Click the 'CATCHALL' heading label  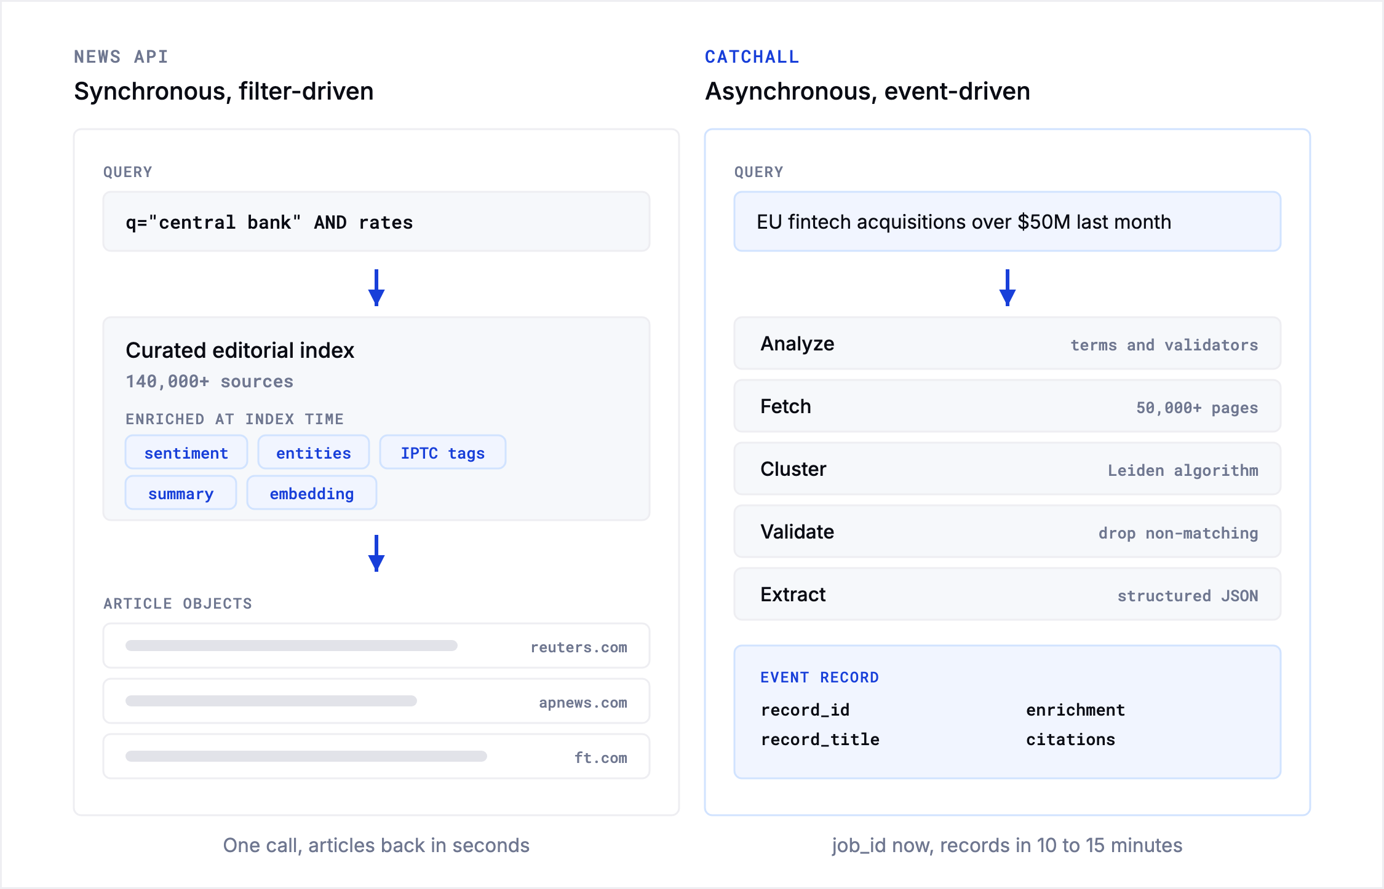click(x=752, y=57)
